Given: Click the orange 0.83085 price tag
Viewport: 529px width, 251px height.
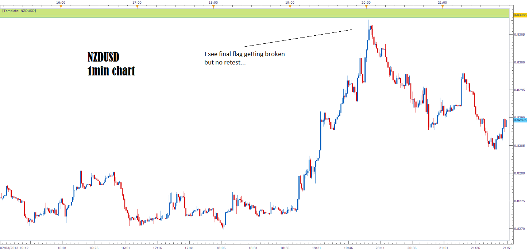Looking at the screenshot, I should point(520,15).
